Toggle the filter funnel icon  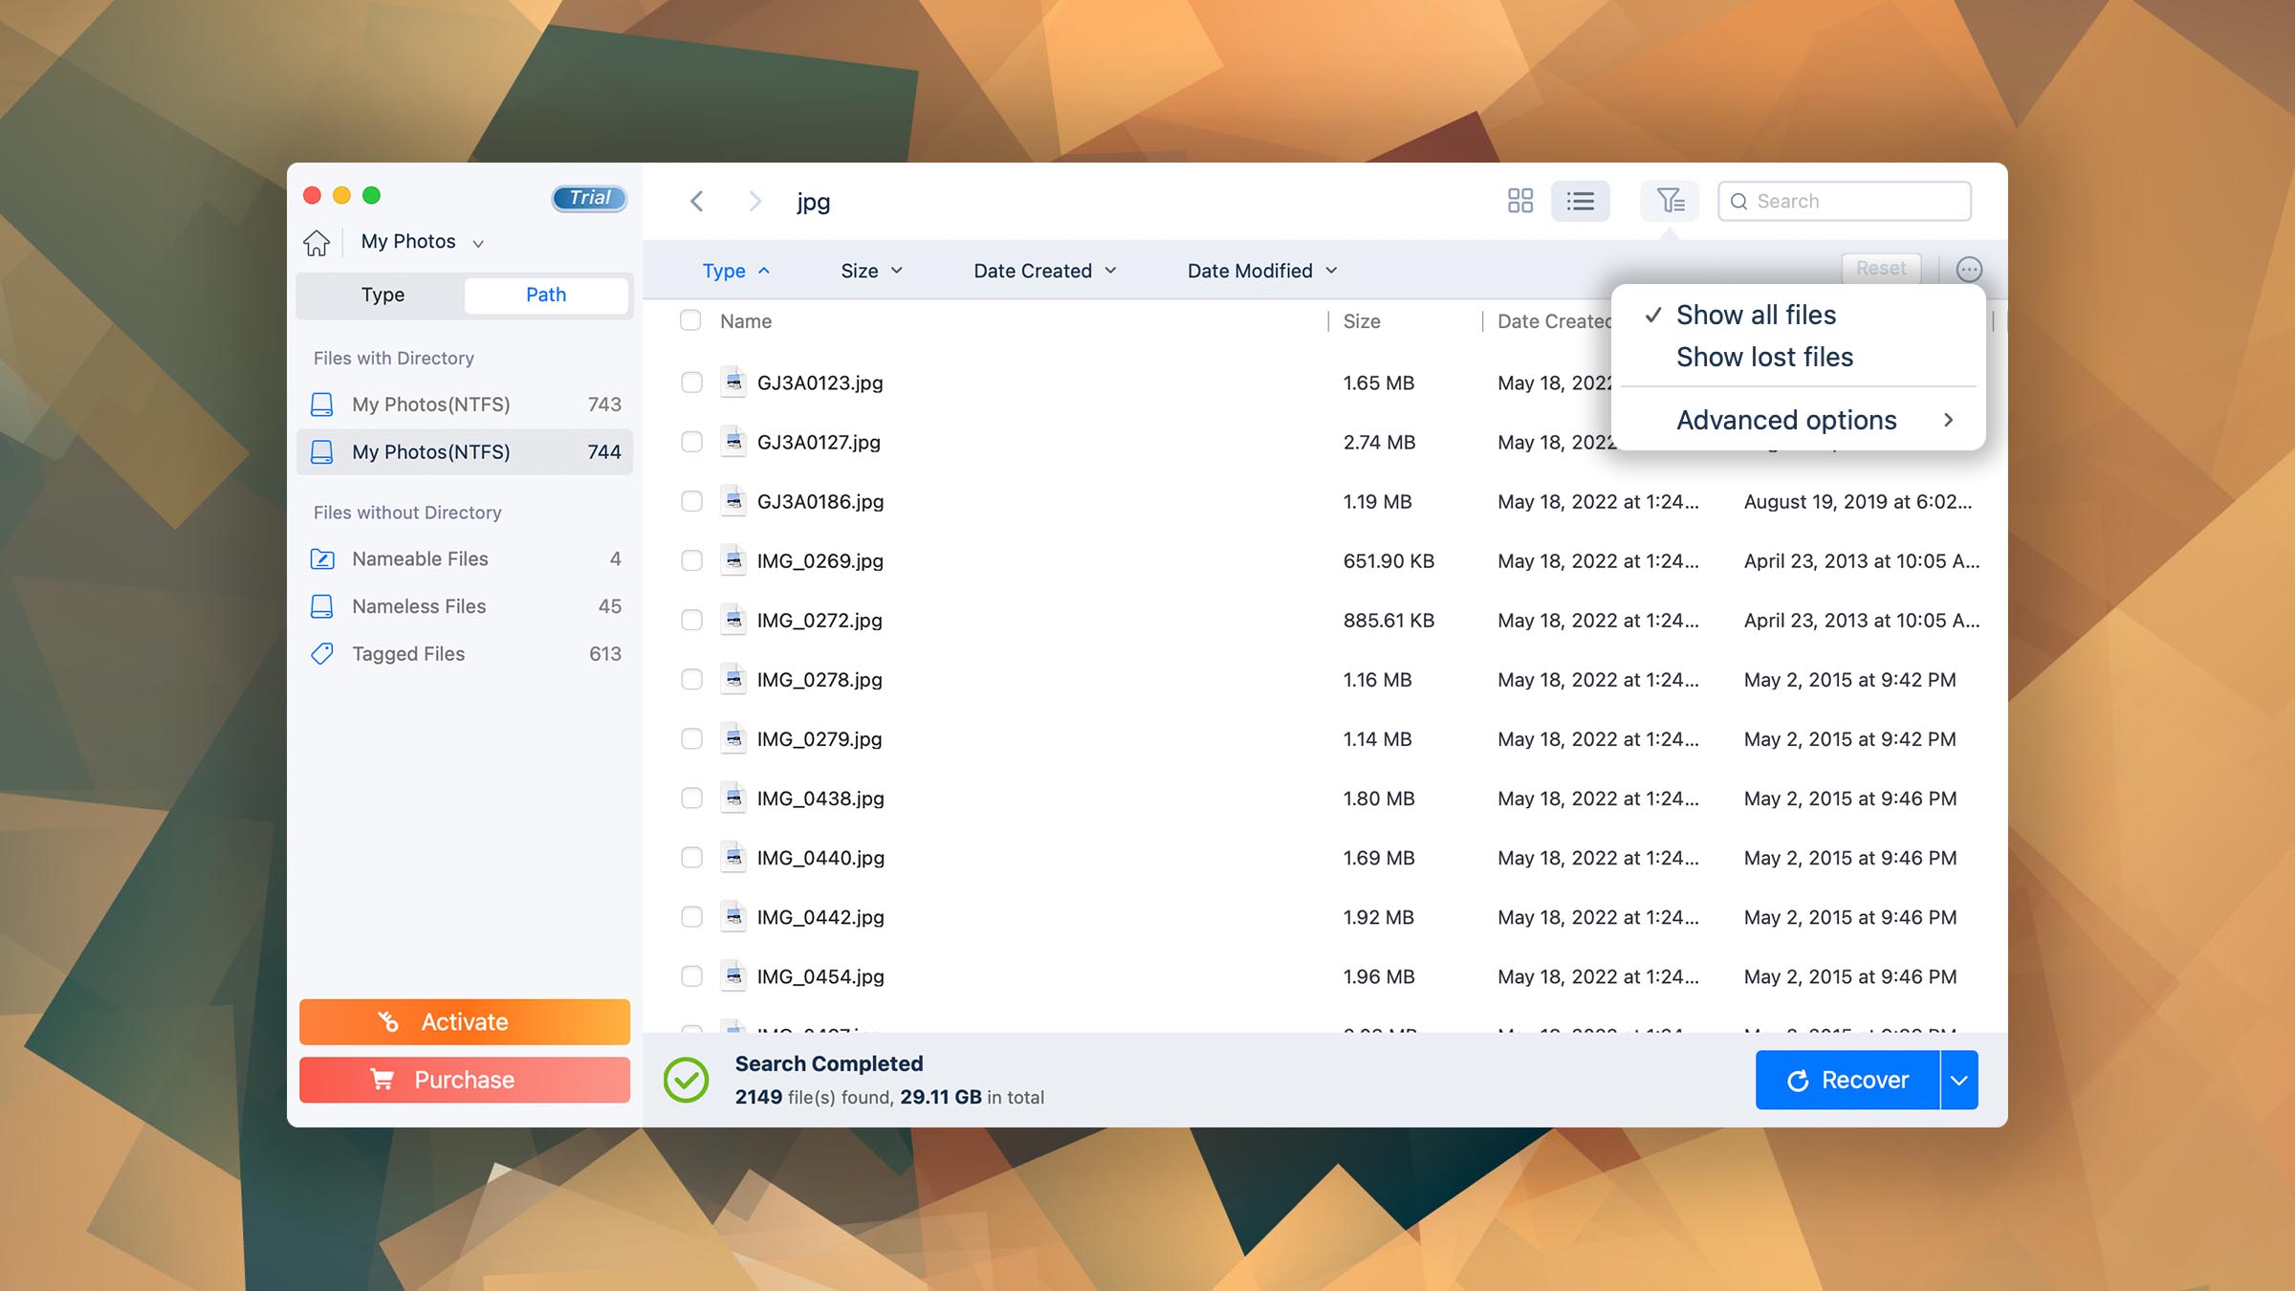pyautogui.click(x=1670, y=201)
